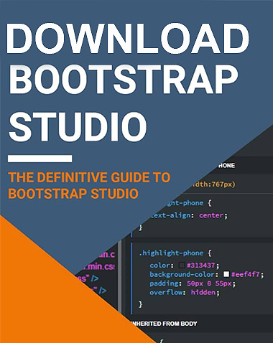Click the text-align property name
The image size is (273, 343).
170,215
